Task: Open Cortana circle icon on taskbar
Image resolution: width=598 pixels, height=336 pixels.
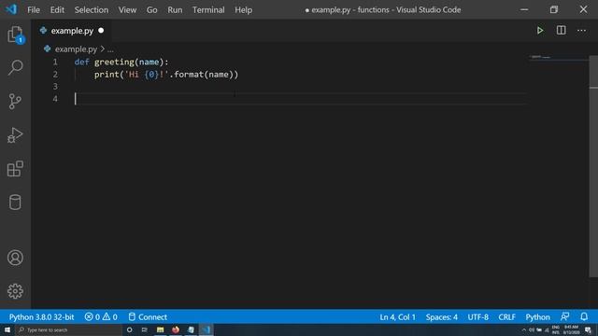Action: point(129,329)
